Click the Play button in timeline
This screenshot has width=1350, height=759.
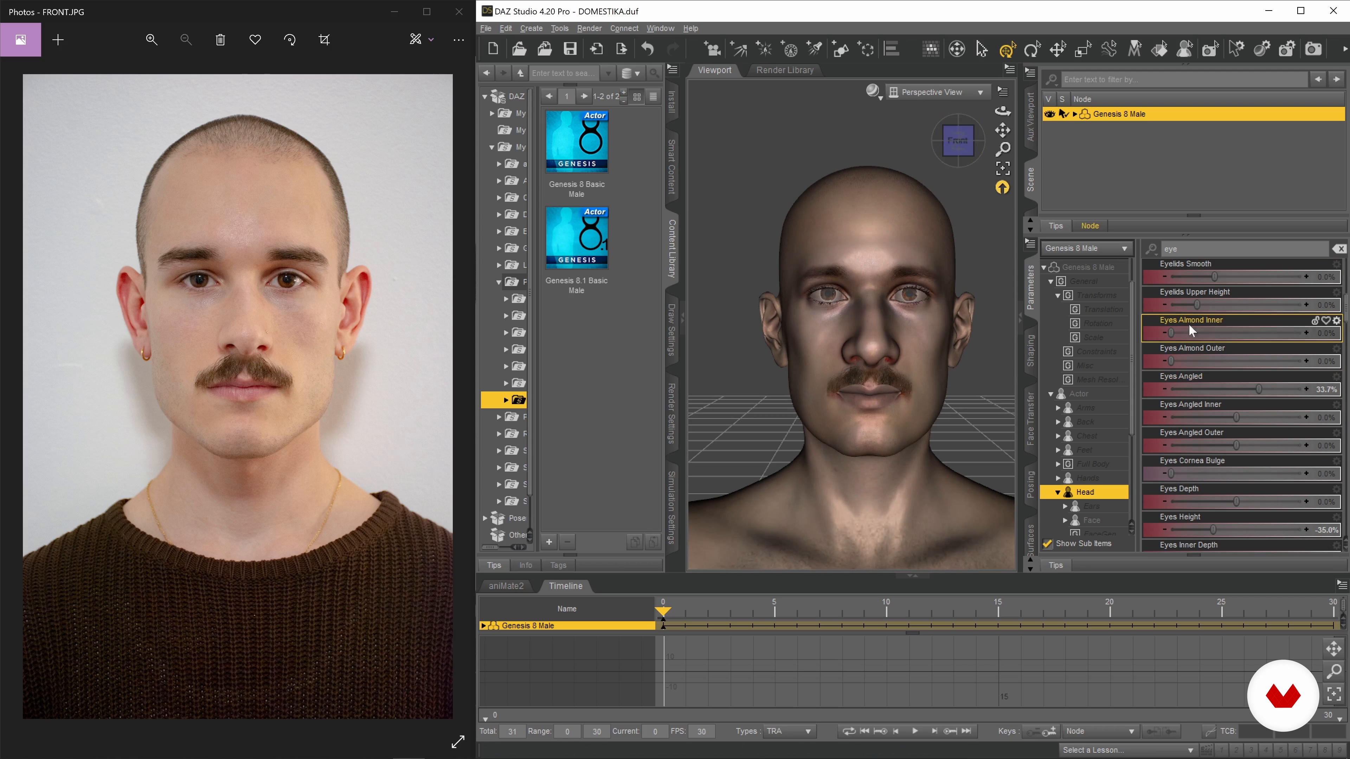tap(914, 731)
